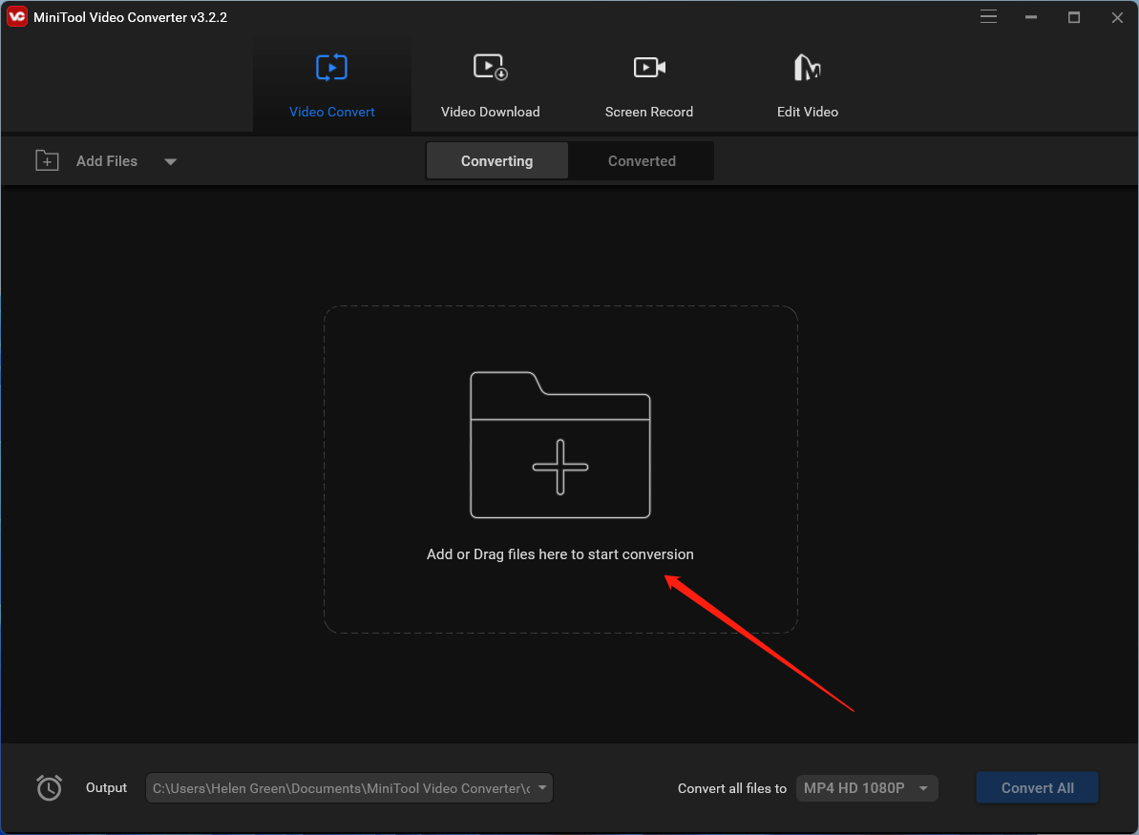1139x835 pixels.
Task: Click the Add Files label
Action: click(107, 160)
